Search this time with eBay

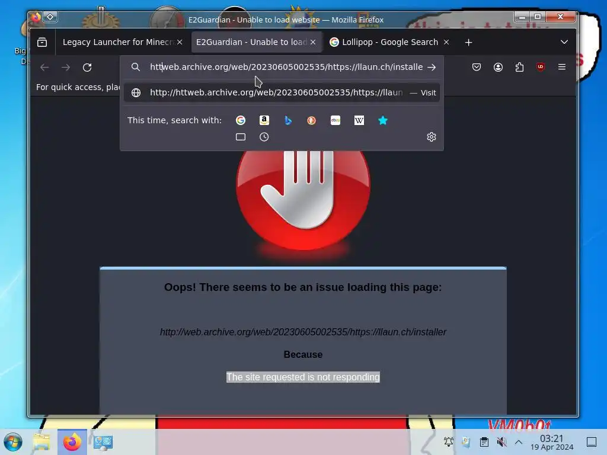[x=336, y=120]
